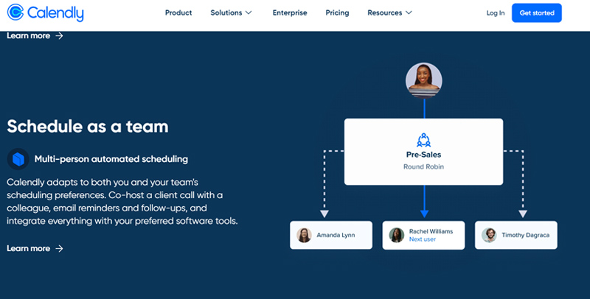Click the Schedule as a team heading
This screenshot has width=590, height=299.
pos(88,127)
